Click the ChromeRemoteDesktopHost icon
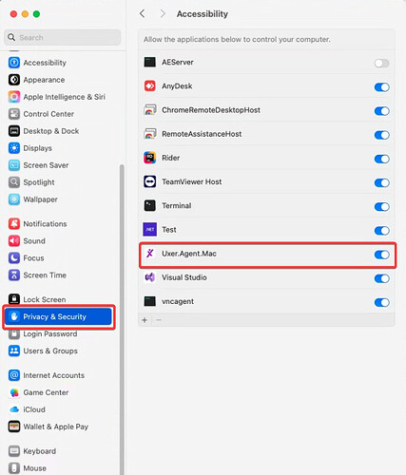This screenshot has height=475, width=406. 150,109
